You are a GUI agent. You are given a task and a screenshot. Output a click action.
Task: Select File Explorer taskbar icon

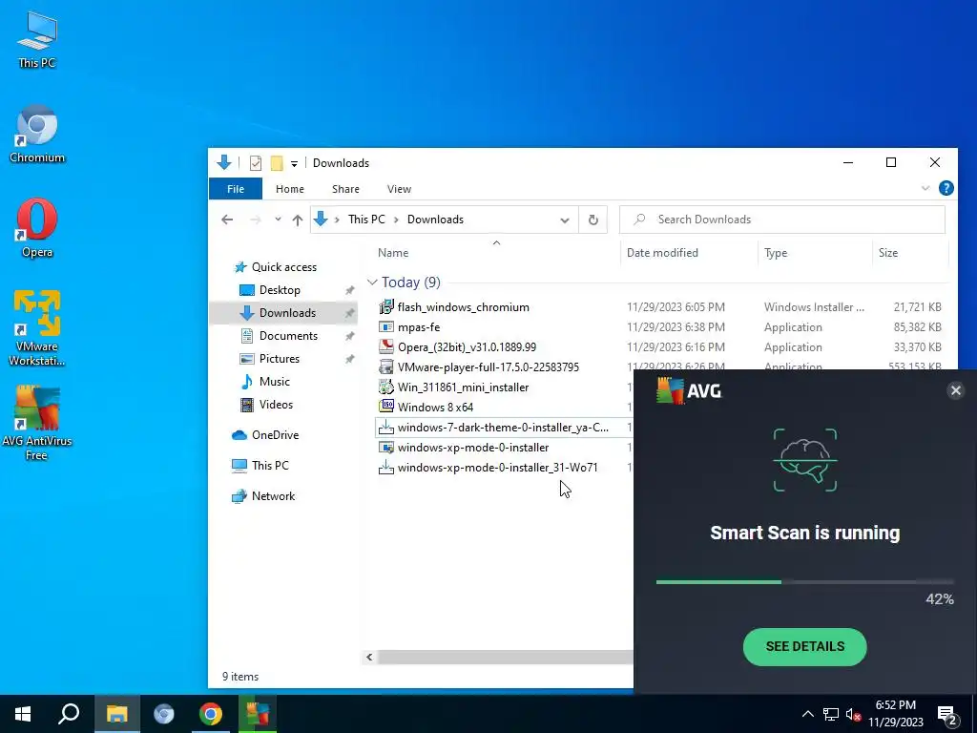pyautogui.click(x=116, y=714)
